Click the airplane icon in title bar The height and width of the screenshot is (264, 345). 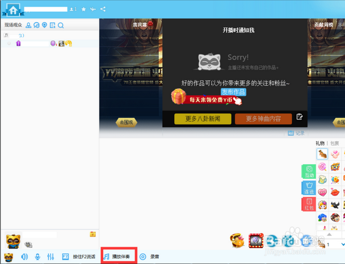(93, 9)
